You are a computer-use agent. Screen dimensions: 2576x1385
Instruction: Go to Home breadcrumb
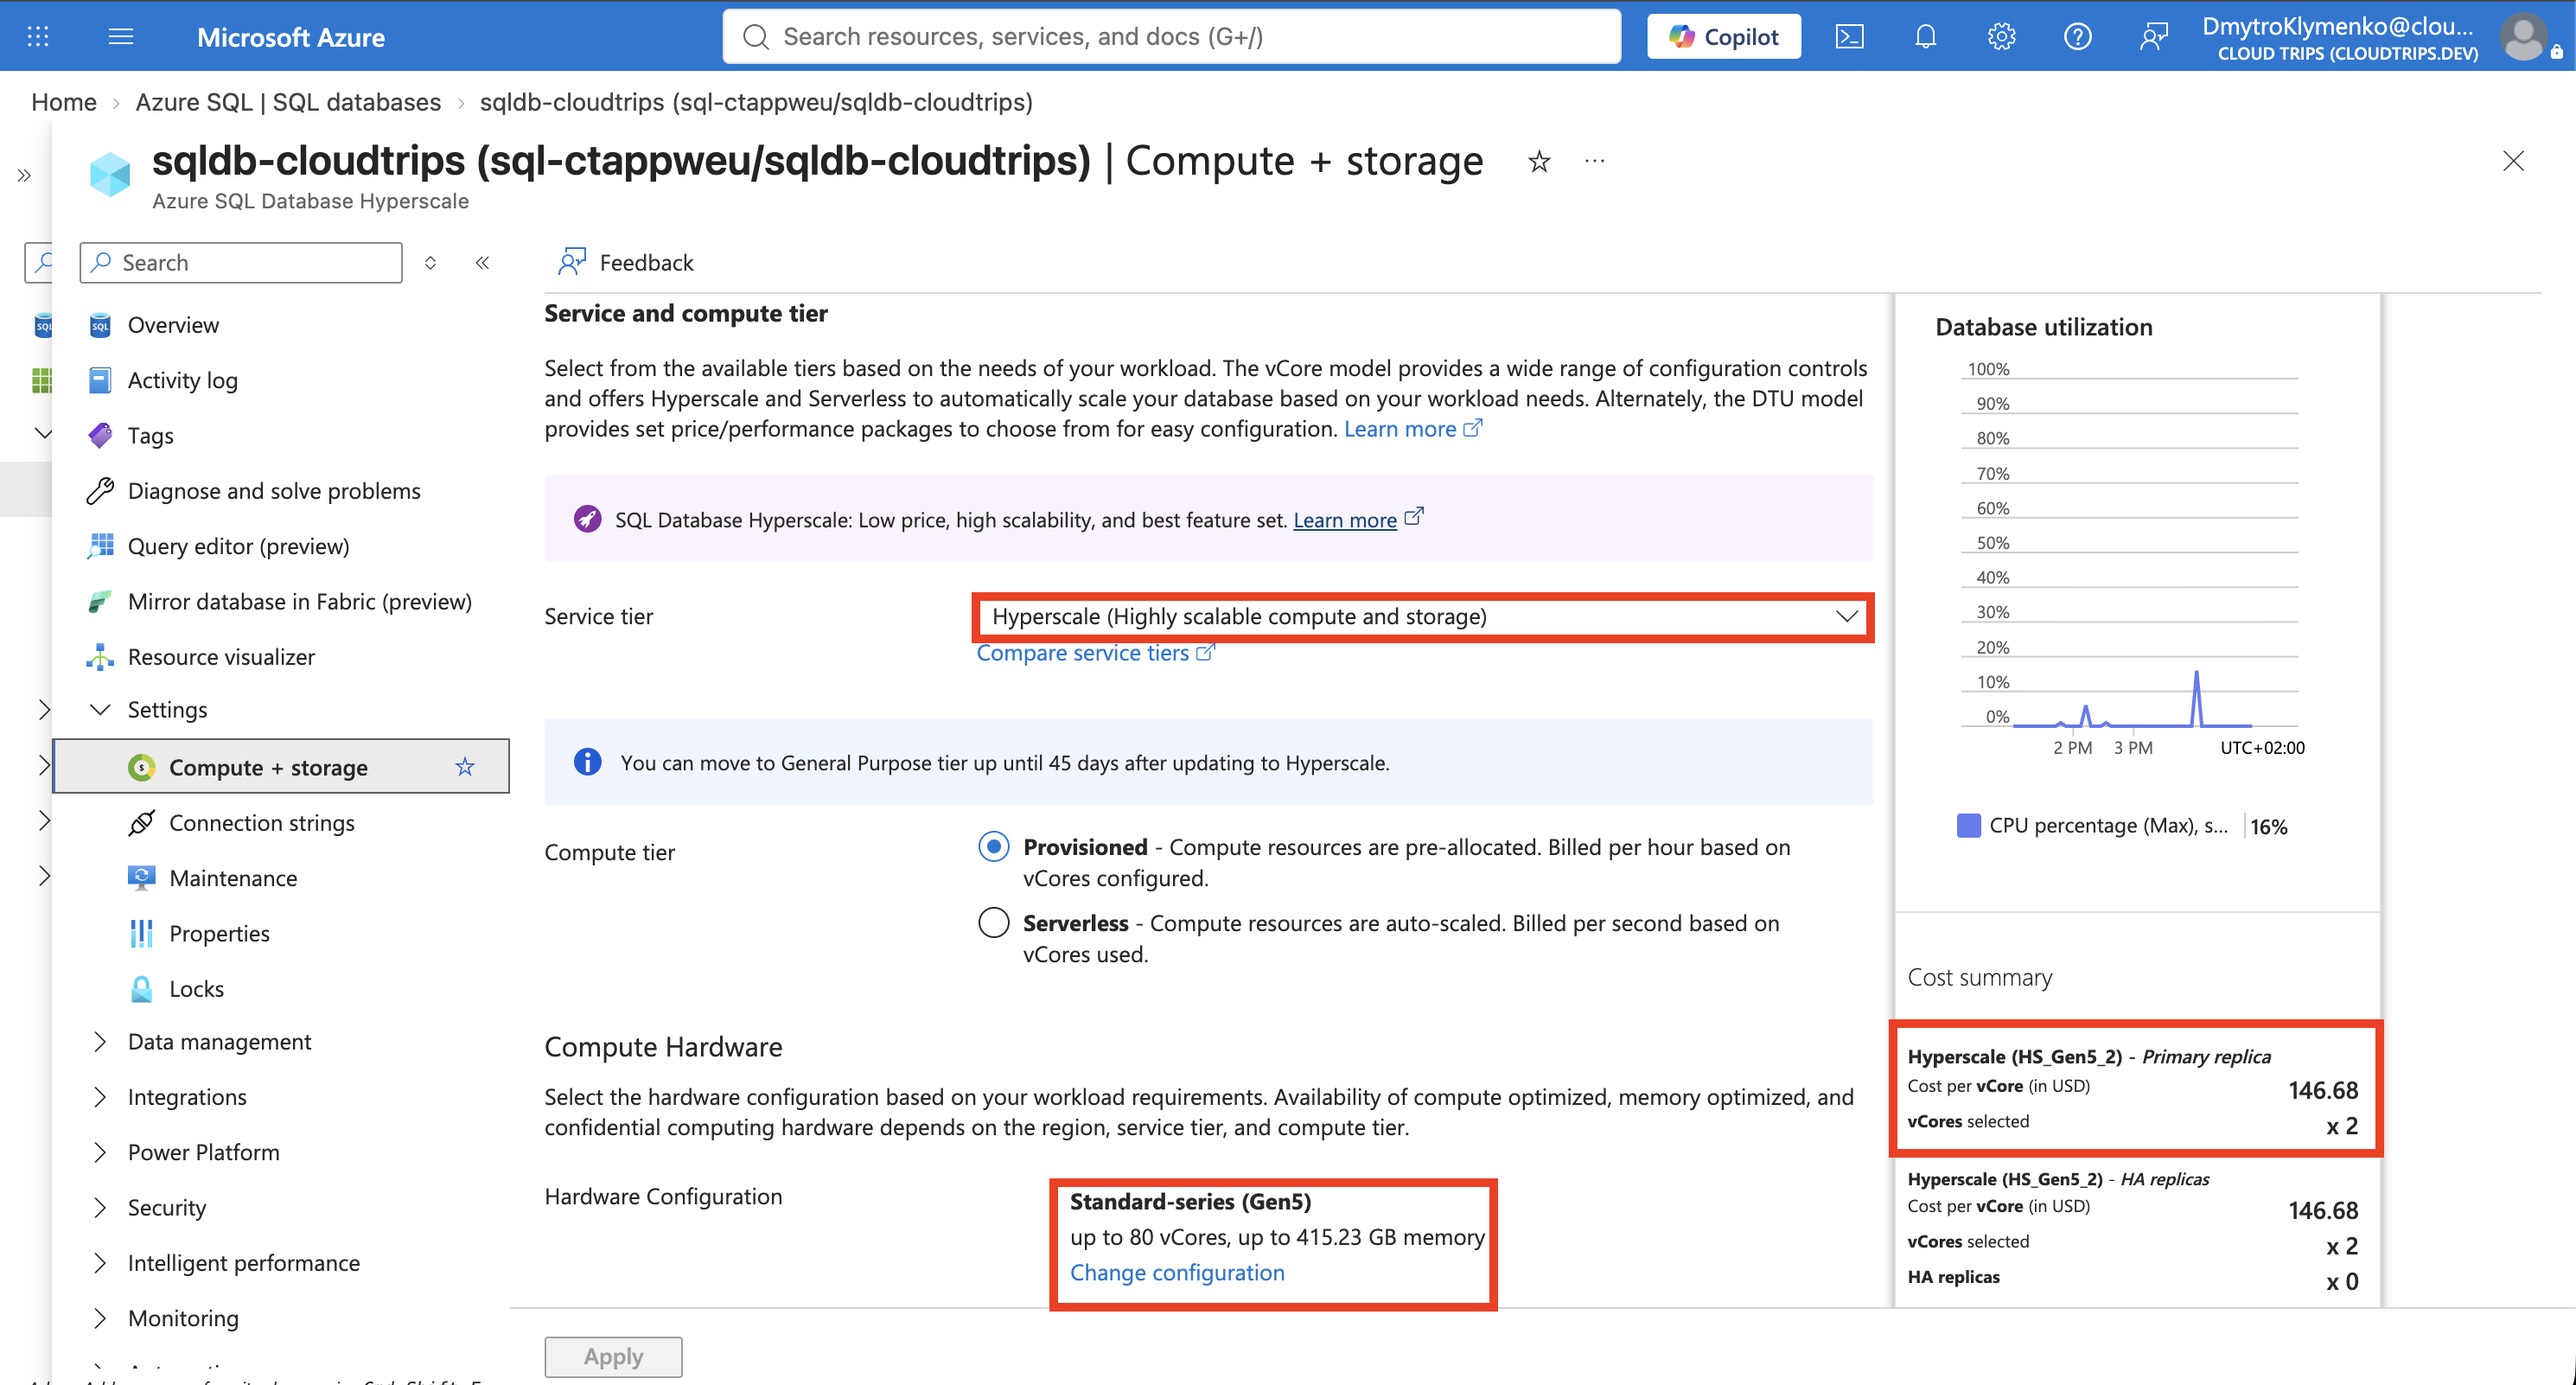64,102
